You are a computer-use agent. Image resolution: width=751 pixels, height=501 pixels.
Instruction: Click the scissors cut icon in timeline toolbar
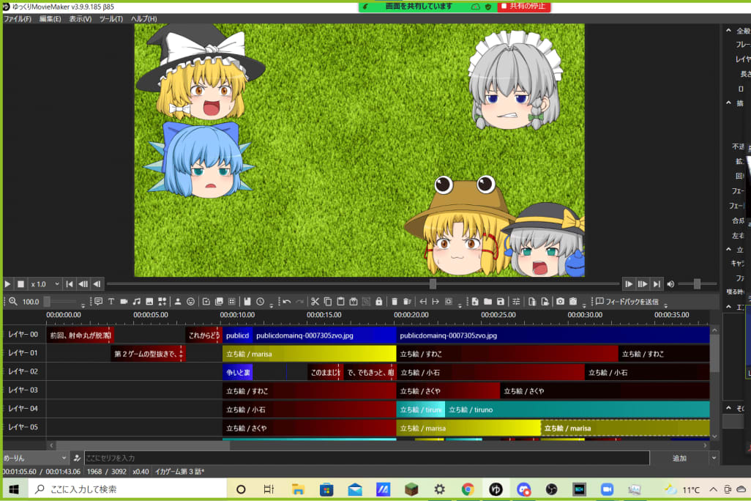pyautogui.click(x=315, y=301)
